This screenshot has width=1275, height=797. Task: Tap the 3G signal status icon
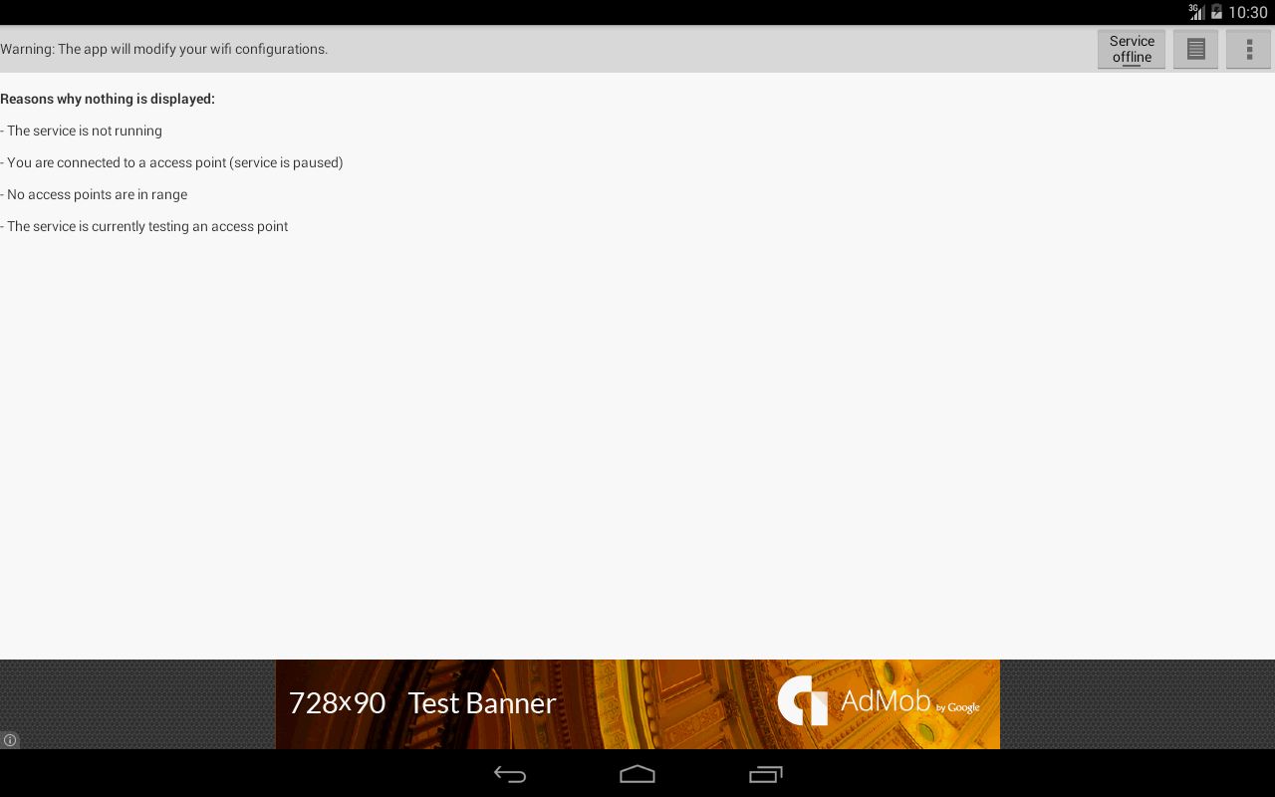tap(1196, 12)
